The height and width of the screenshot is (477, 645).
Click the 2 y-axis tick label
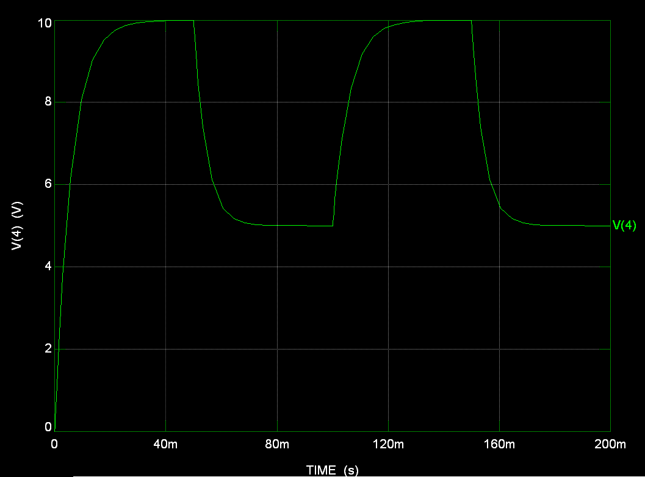coord(48,349)
